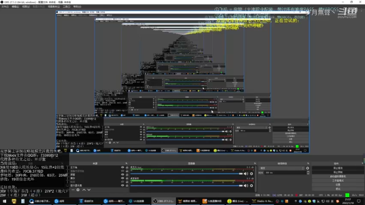The width and height of the screenshot is (365, 205).
Task: Toggle visibility of the display capture source
Action: [x=122, y=185]
